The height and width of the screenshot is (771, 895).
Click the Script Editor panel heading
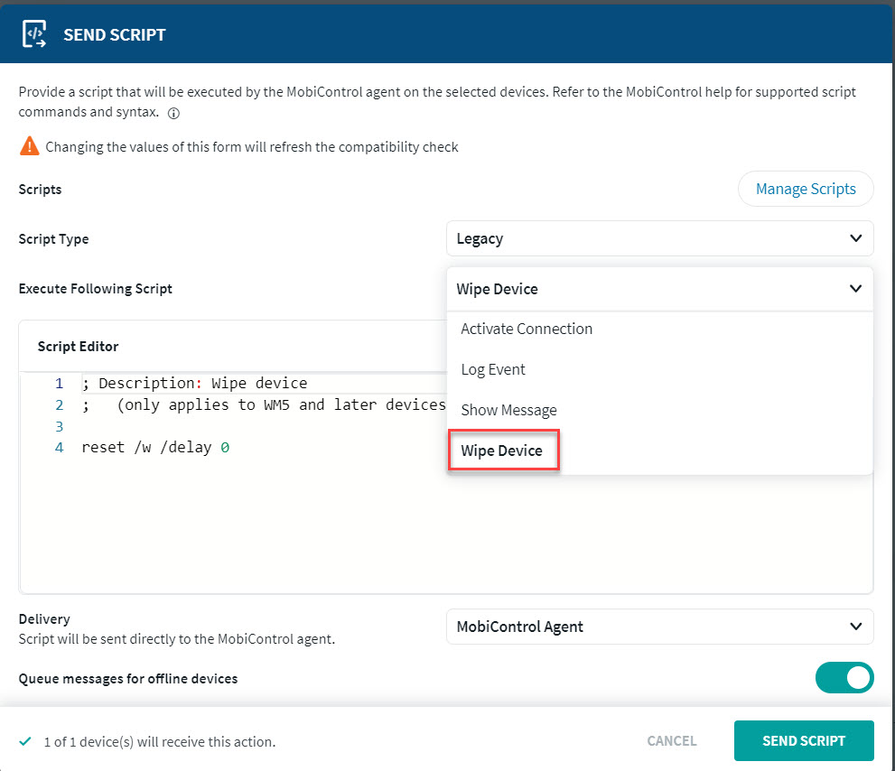coord(78,346)
